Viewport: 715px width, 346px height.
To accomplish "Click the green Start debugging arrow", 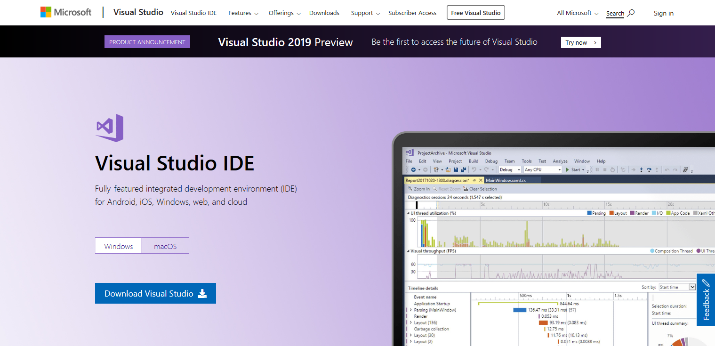I will [x=567, y=169].
